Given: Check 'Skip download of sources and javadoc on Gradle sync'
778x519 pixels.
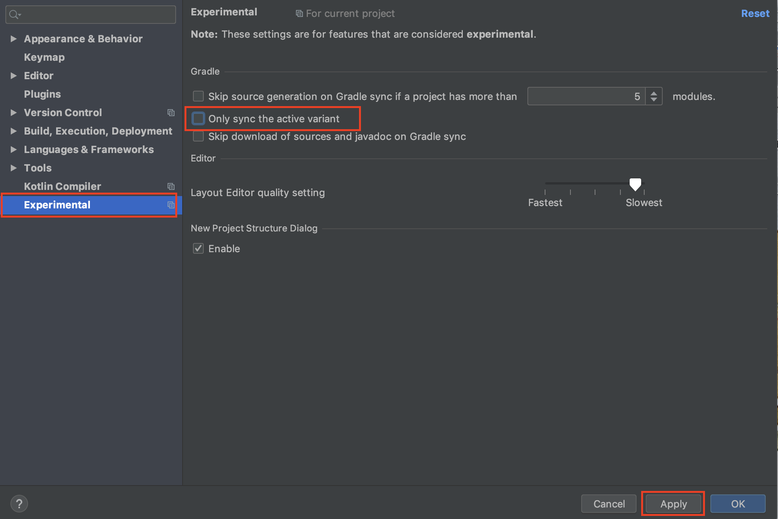Looking at the screenshot, I should pos(198,136).
